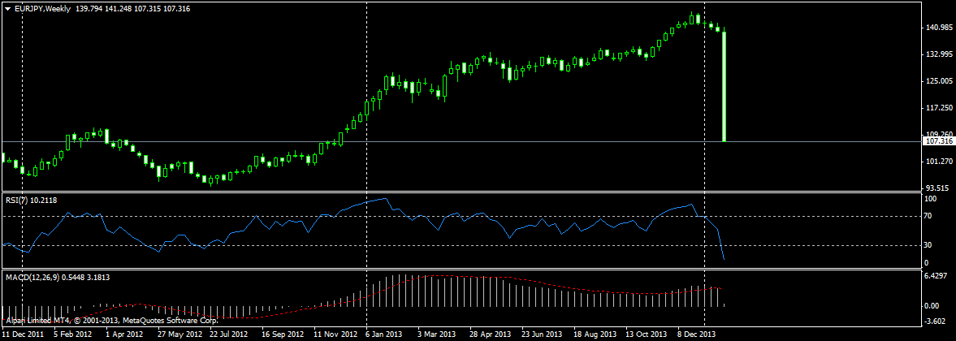Click the RSI level 30 label
956x341 pixels.
pos(928,245)
